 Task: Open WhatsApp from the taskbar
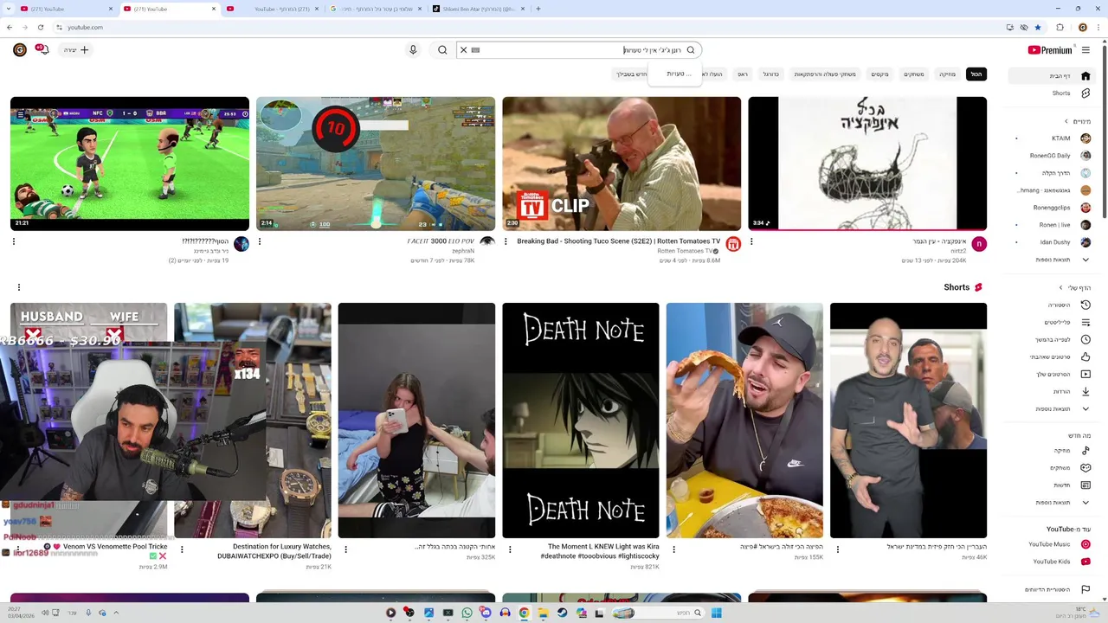[x=467, y=613]
